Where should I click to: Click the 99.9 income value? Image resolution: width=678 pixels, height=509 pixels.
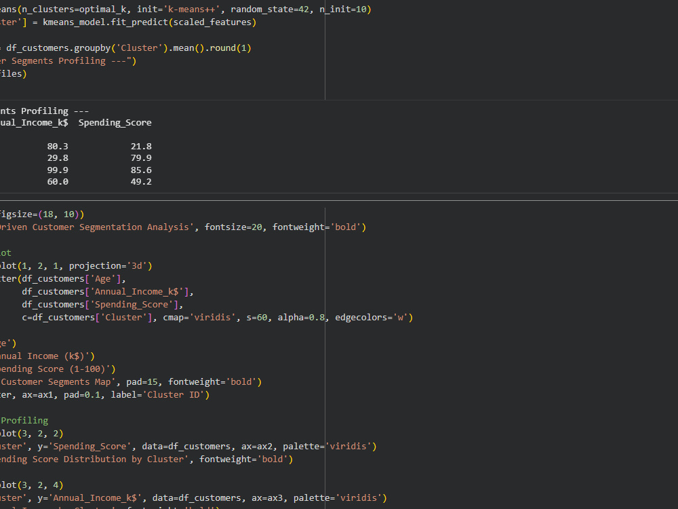[x=58, y=170]
